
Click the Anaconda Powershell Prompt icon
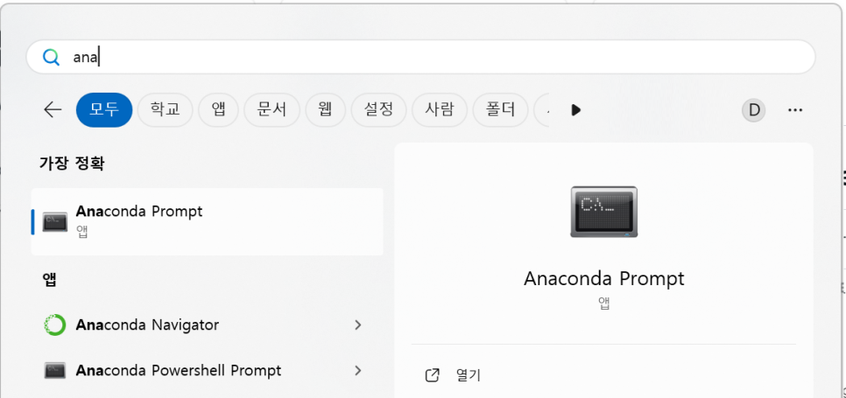[x=55, y=371]
